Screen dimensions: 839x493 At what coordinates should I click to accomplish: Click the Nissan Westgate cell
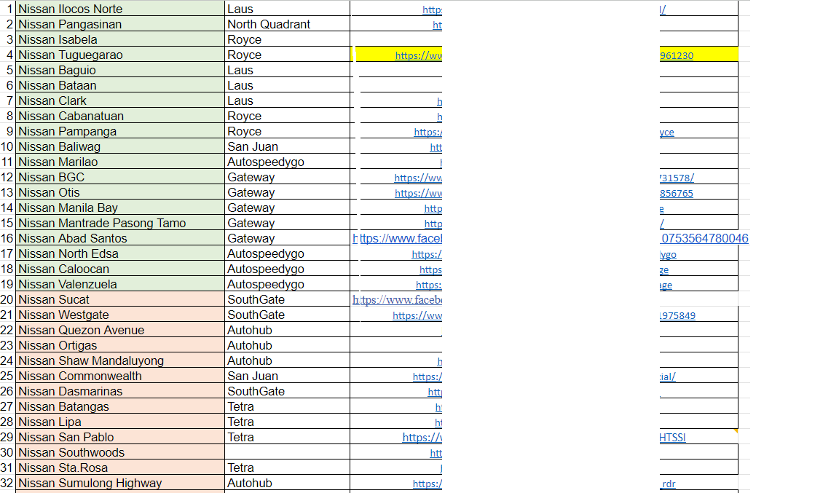[x=120, y=315]
